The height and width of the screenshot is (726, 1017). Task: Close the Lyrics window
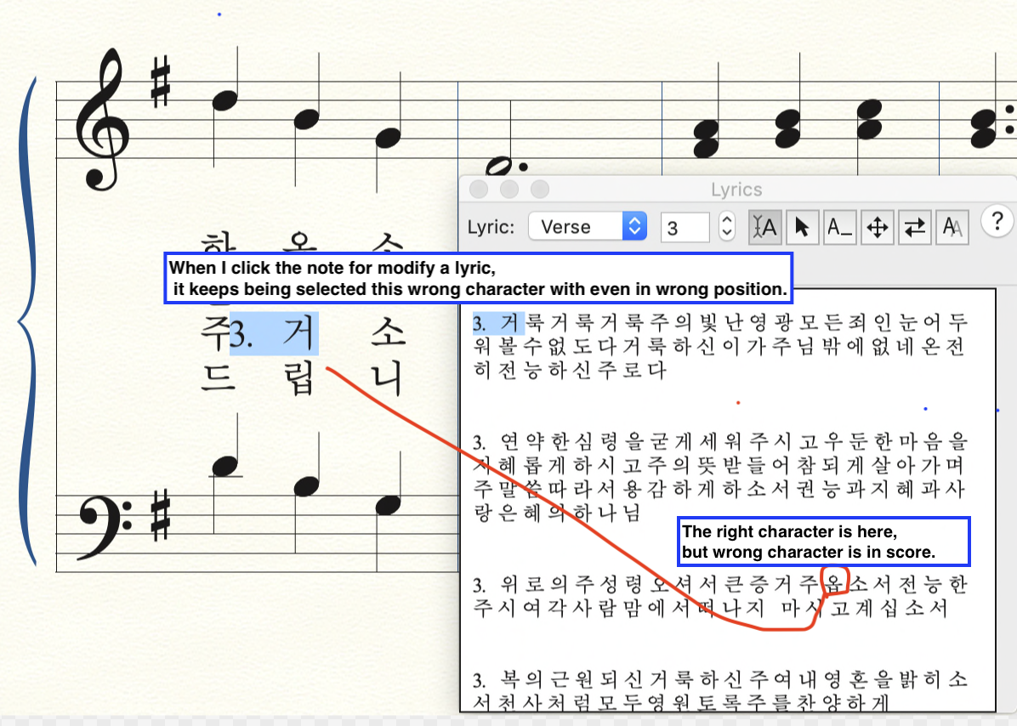tap(478, 190)
